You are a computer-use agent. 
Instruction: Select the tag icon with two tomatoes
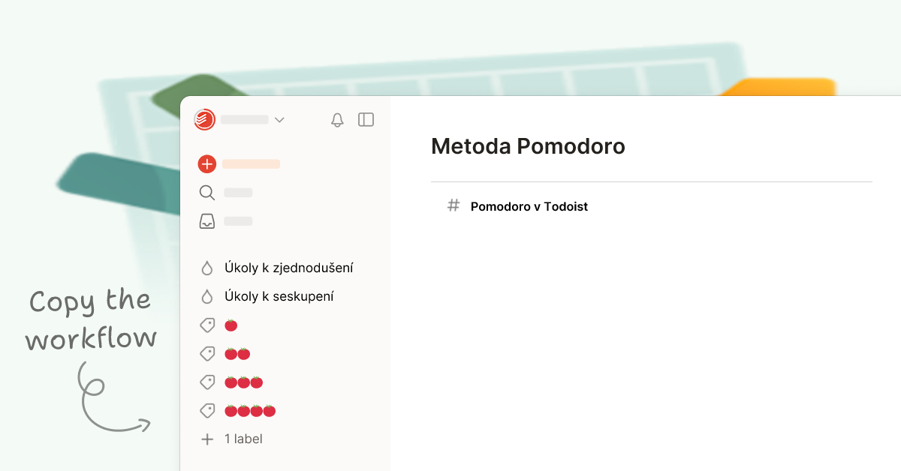tap(207, 353)
